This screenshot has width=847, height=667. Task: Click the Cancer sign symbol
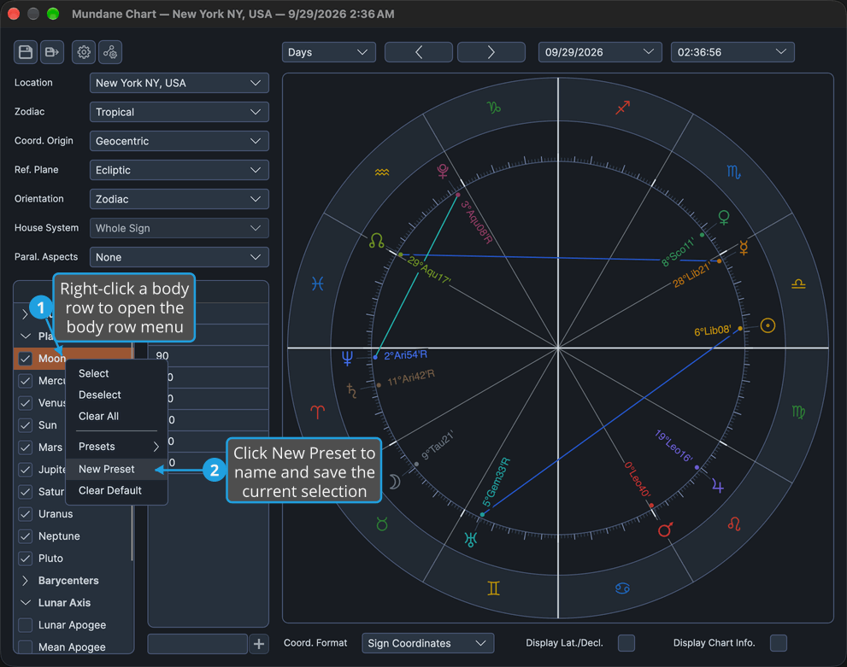click(623, 588)
